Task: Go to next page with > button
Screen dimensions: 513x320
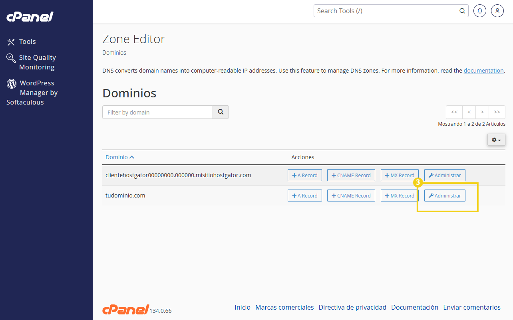Action: click(482, 112)
